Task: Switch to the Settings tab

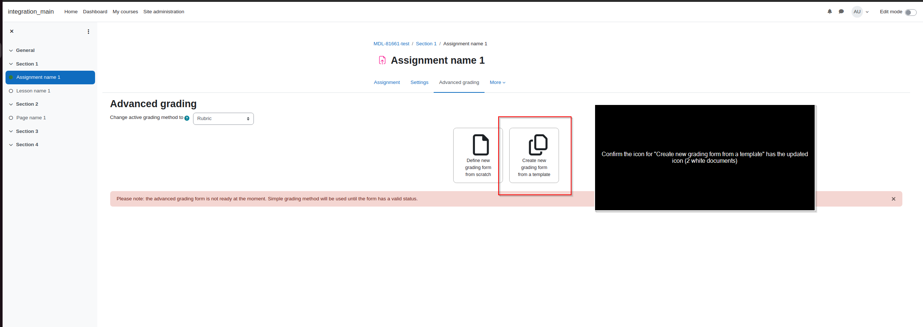Action: pos(419,82)
